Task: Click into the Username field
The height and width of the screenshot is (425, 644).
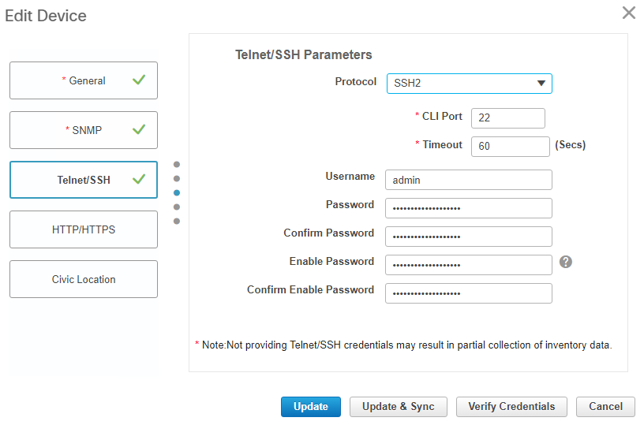Action: coord(468,180)
